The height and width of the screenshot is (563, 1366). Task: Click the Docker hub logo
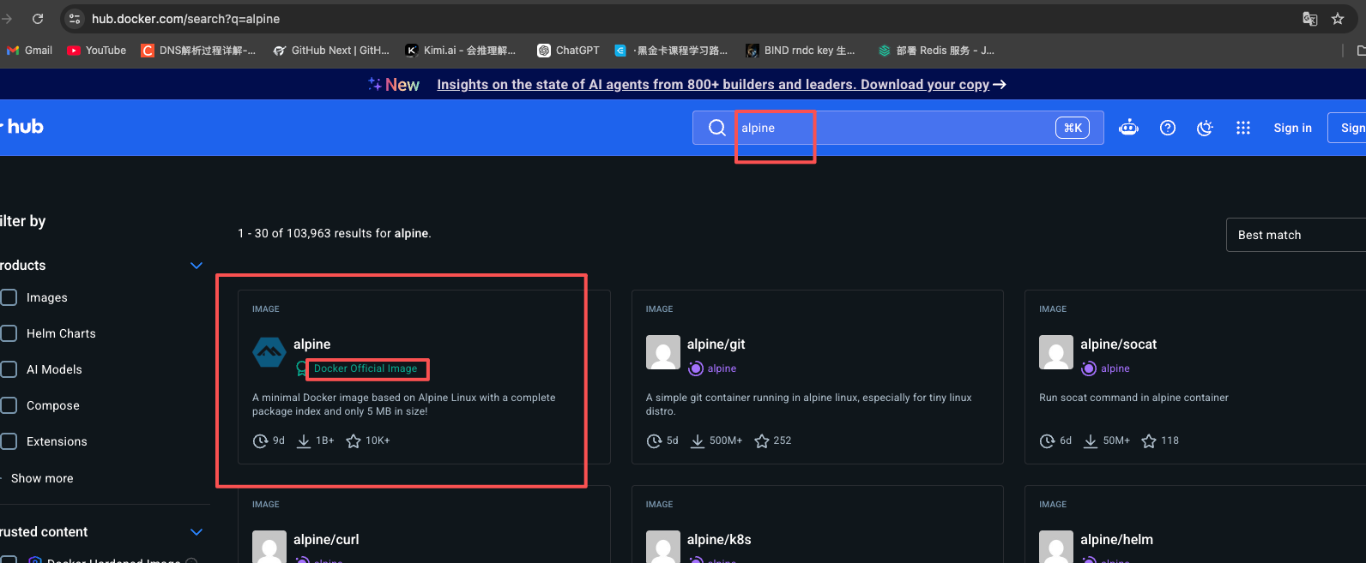coord(22,126)
